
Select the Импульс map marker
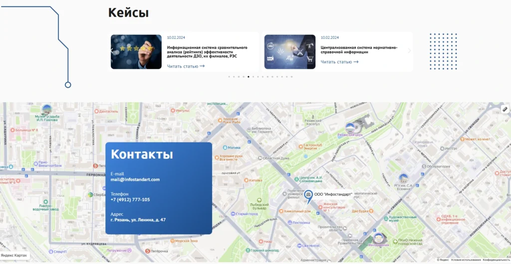point(173,111)
